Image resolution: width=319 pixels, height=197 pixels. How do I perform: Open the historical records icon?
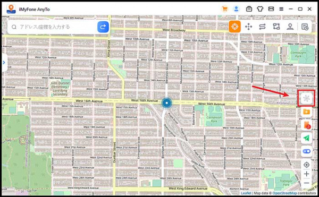pos(305,27)
